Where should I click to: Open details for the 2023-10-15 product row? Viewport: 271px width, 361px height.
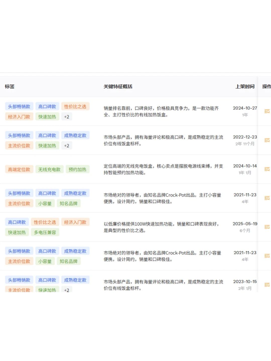click(x=266, y=285)
